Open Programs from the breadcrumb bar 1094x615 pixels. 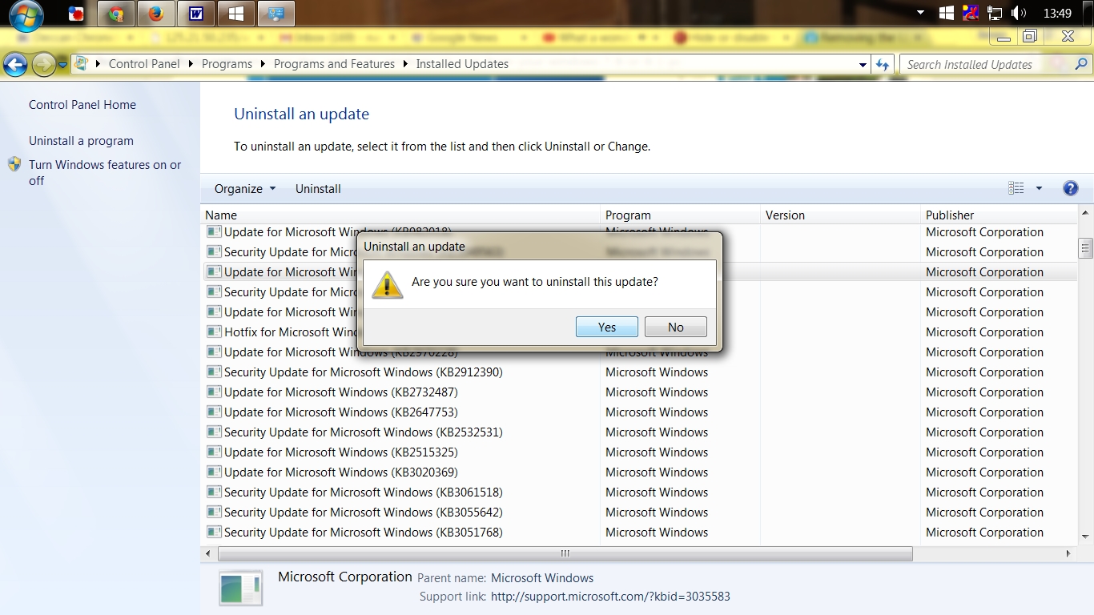click(227, 64)
